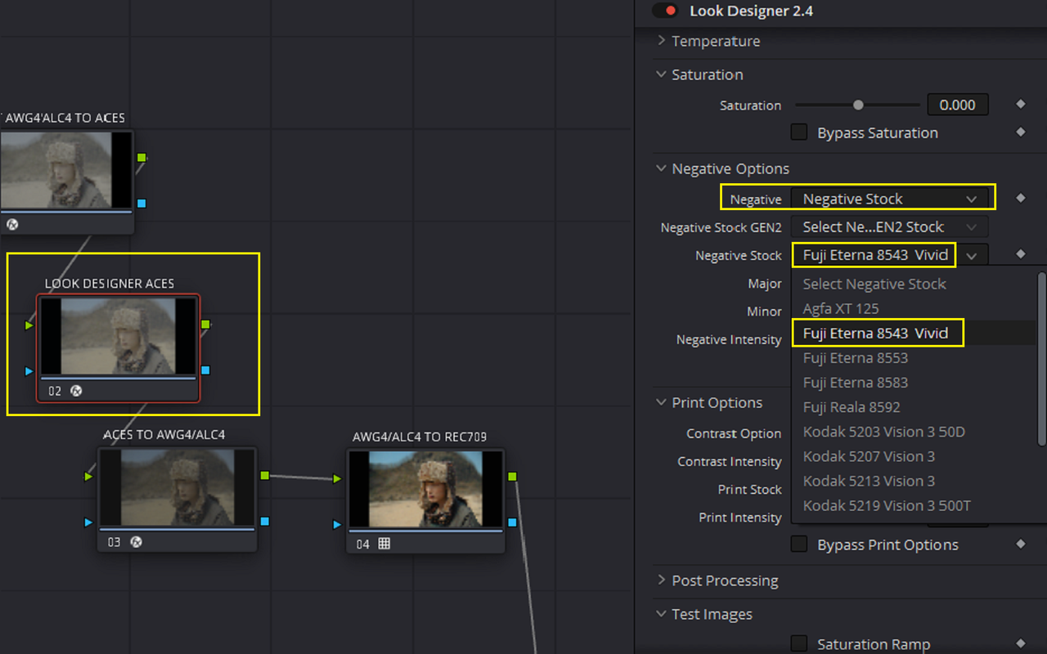
Task: Click the FX icon on node 03
Action: tap(137, 542)
